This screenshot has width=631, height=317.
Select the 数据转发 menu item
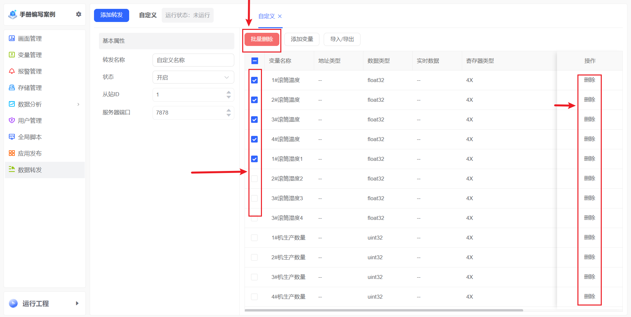(x=30, y=170)
